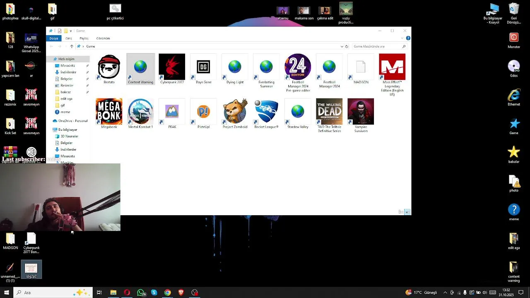Screen dimensions: 530x298
Task: Open the bakcaz folder in sidebar
Action: point(65,92)
